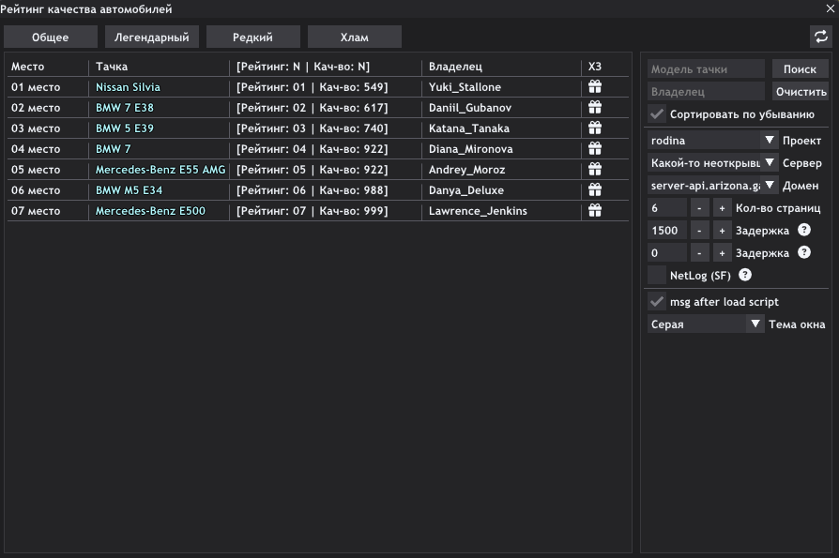
Task: Click the ХЗ column header
Action: pyautogui.click(x=594, y=67)
